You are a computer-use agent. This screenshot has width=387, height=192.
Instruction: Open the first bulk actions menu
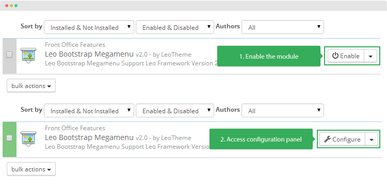pos(31,85)
